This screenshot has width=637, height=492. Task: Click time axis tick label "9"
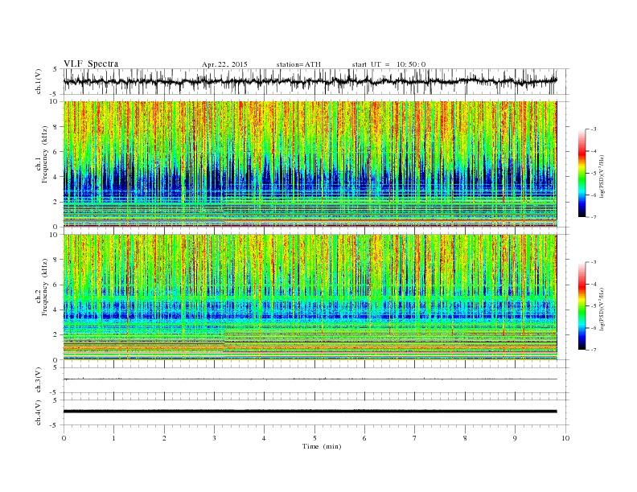click(515, 438)
